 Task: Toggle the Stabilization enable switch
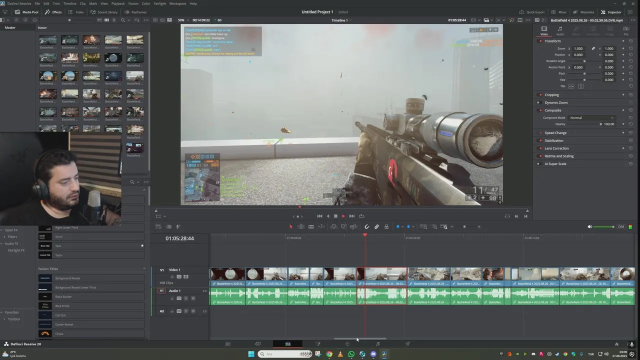click(x=540, y=140)
